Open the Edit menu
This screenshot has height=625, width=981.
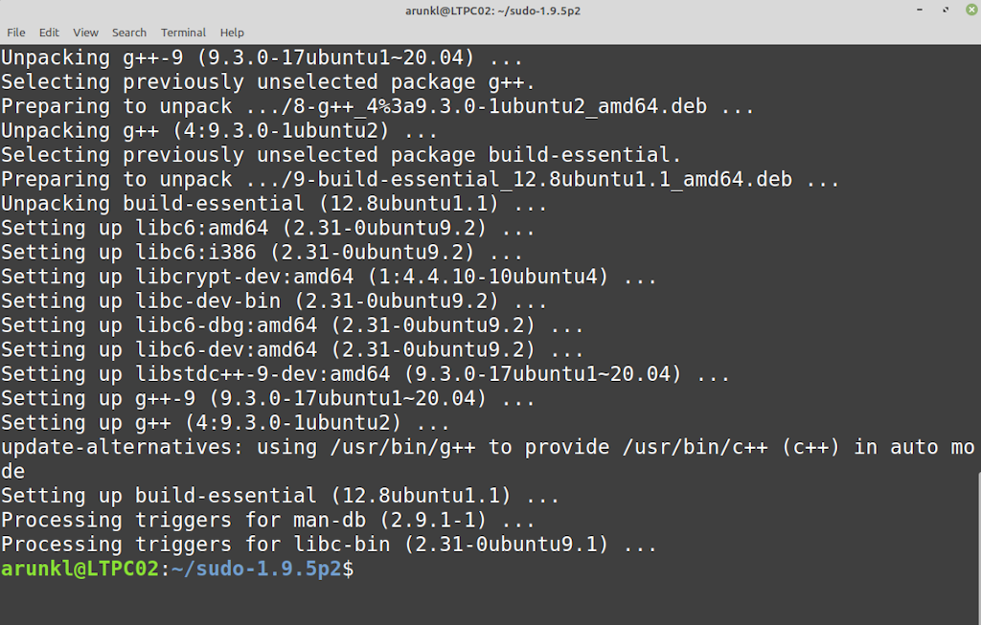(x=49, y=33)
